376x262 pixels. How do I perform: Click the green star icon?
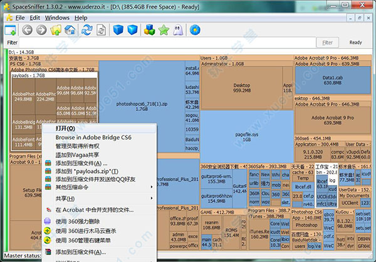point(164,30)
